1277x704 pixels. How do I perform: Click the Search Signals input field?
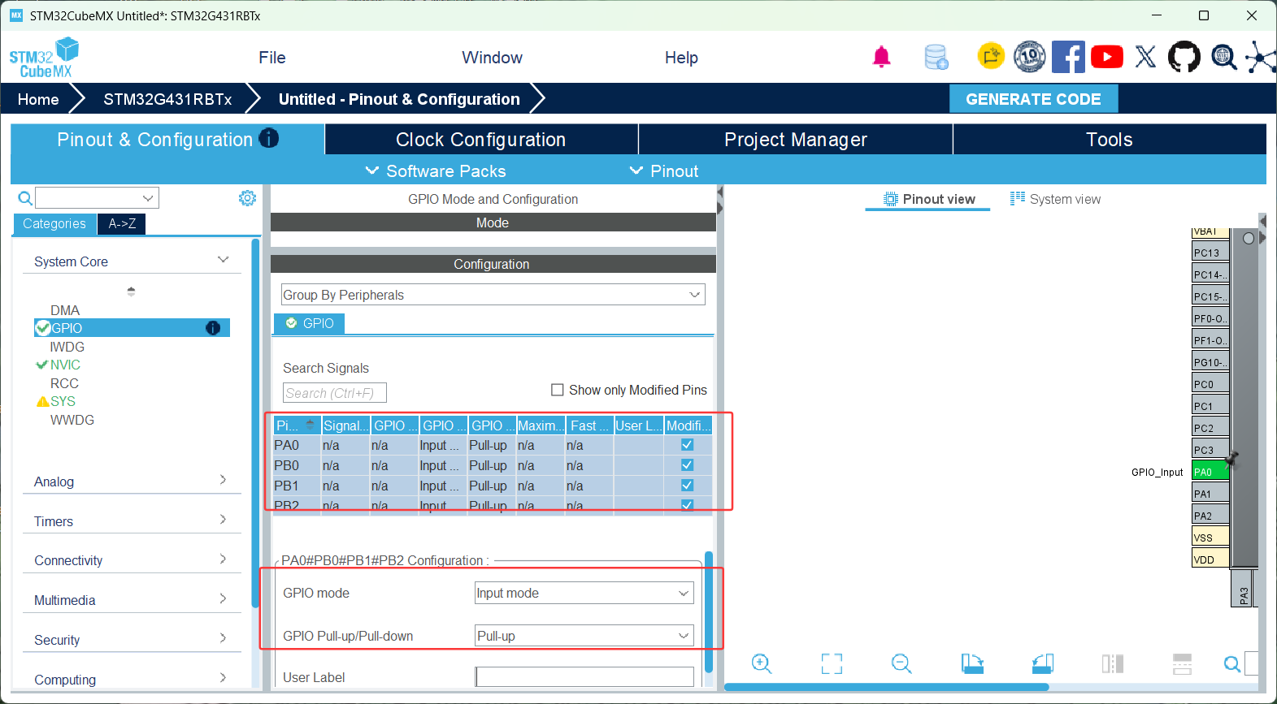335,393
